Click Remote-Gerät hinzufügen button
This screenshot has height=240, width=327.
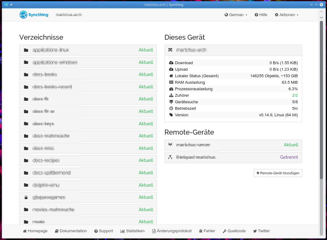278,173
